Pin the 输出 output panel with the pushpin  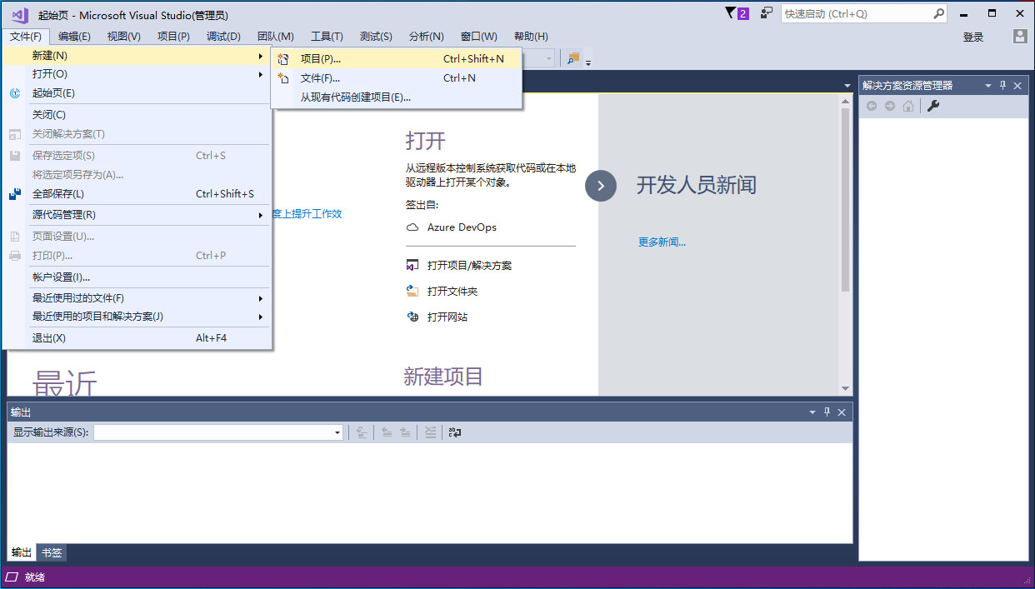[827, 412]
